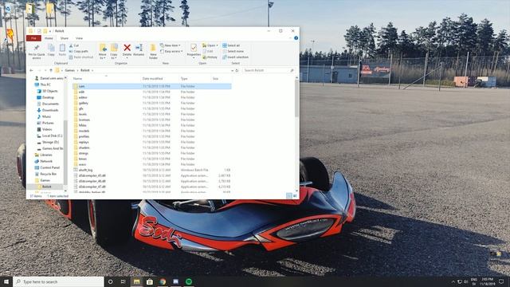510x287 pixels.
Task: Click the Edit item in Open group
Action: pyautogui.click(x=207, y=51)
